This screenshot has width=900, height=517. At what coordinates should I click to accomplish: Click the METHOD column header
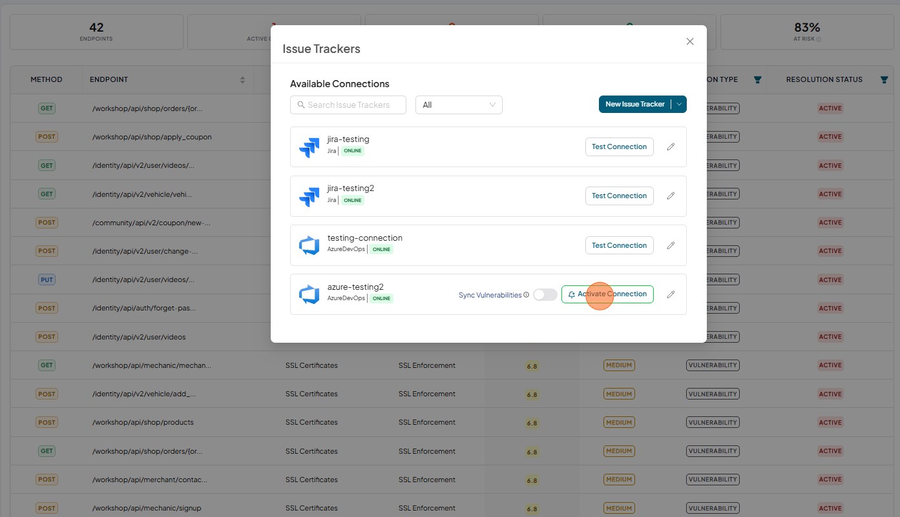tap(47, 79)
